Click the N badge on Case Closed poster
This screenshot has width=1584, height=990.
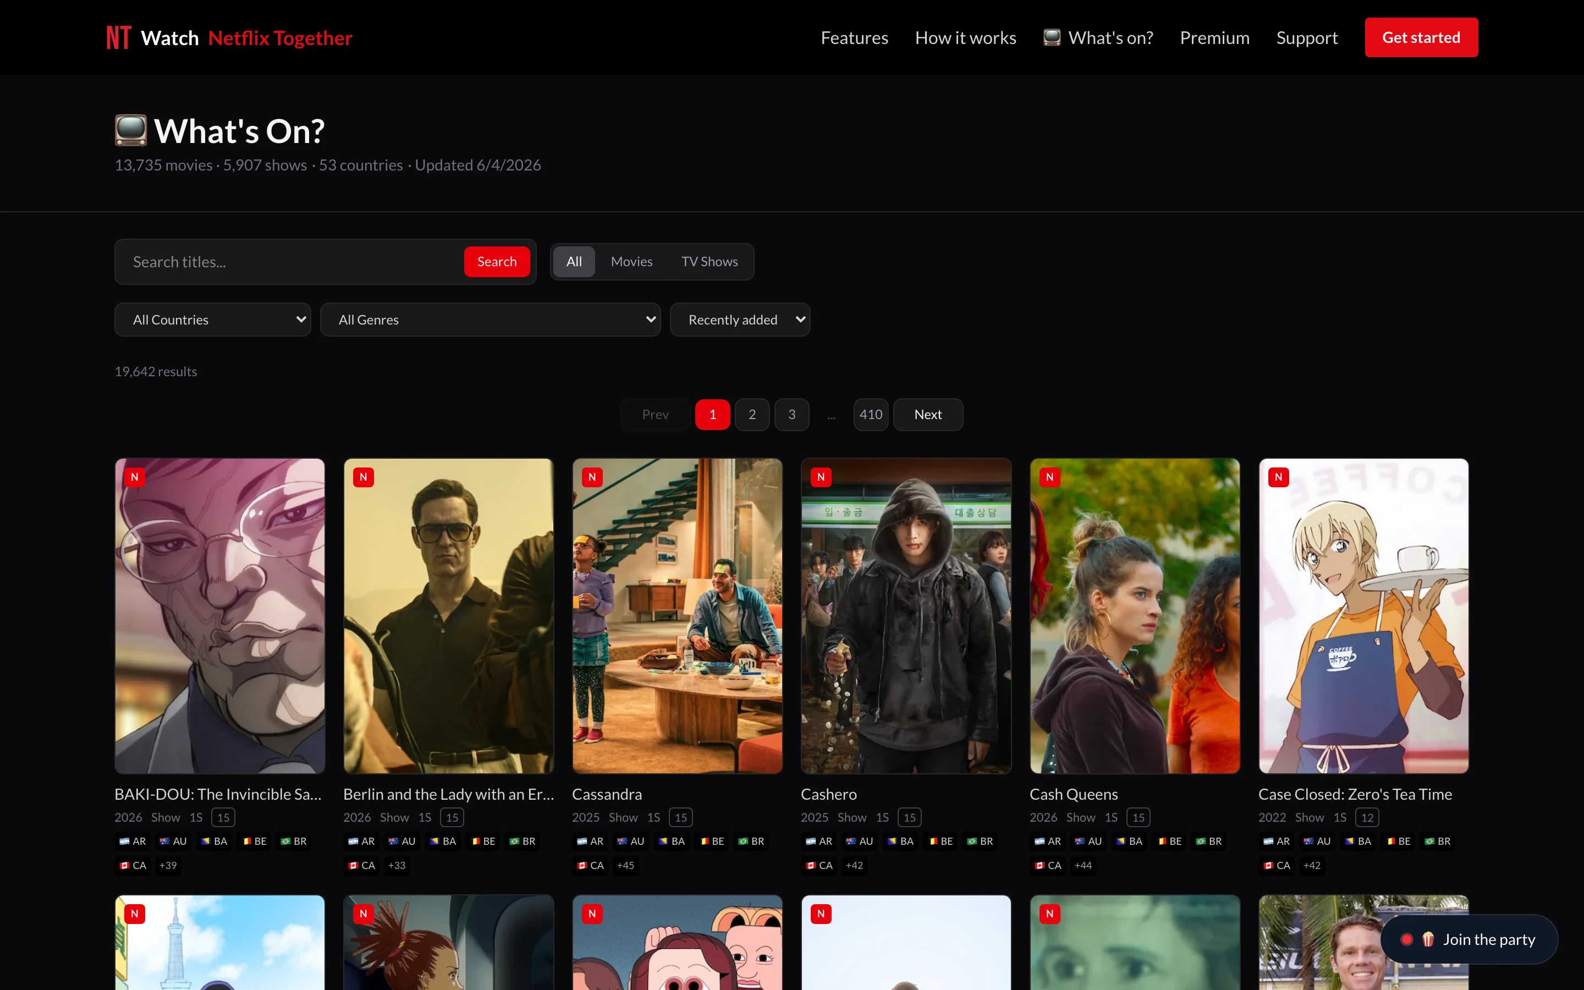pos(1278,477)
